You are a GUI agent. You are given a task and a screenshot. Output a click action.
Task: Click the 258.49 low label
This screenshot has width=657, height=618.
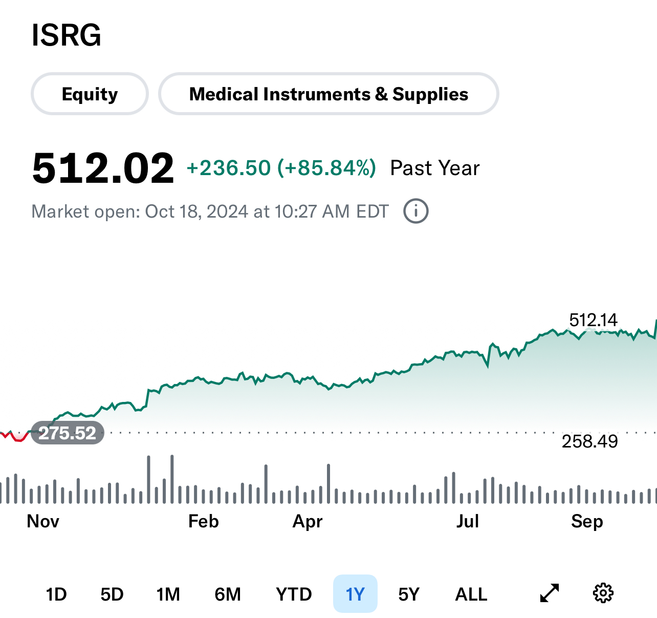(x=590, y=441)
